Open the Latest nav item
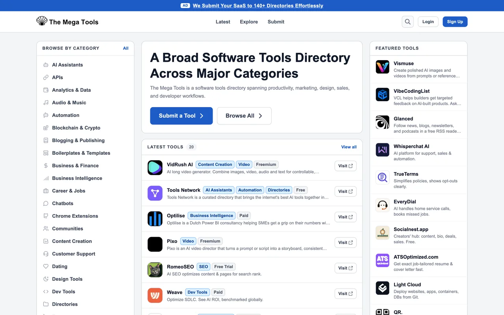 223,22
